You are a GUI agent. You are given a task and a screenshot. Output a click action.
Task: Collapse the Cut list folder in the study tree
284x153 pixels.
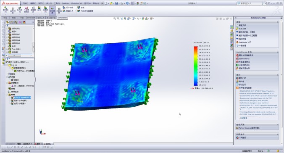click(7, 65)
